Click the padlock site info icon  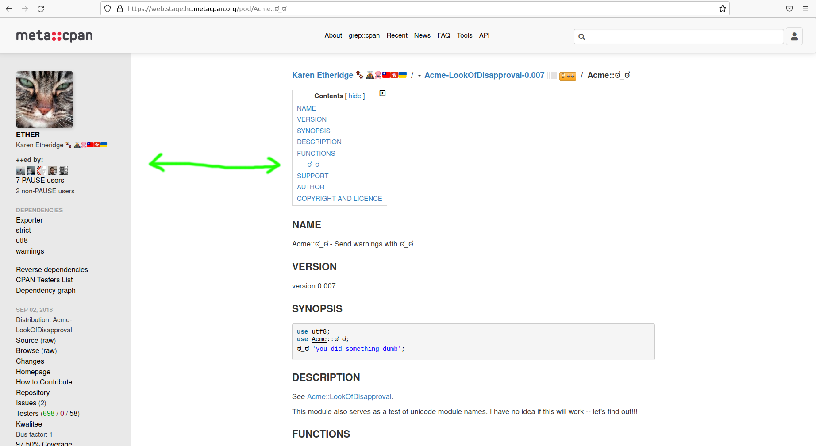tap(119, 8)
